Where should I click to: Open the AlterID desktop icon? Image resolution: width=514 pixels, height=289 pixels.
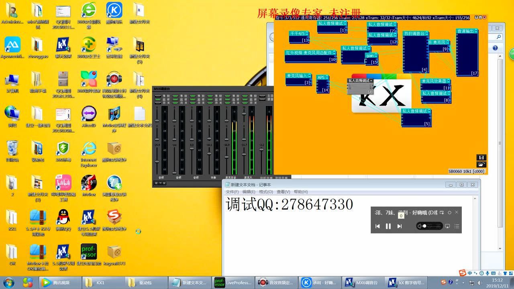coord(89,117)
